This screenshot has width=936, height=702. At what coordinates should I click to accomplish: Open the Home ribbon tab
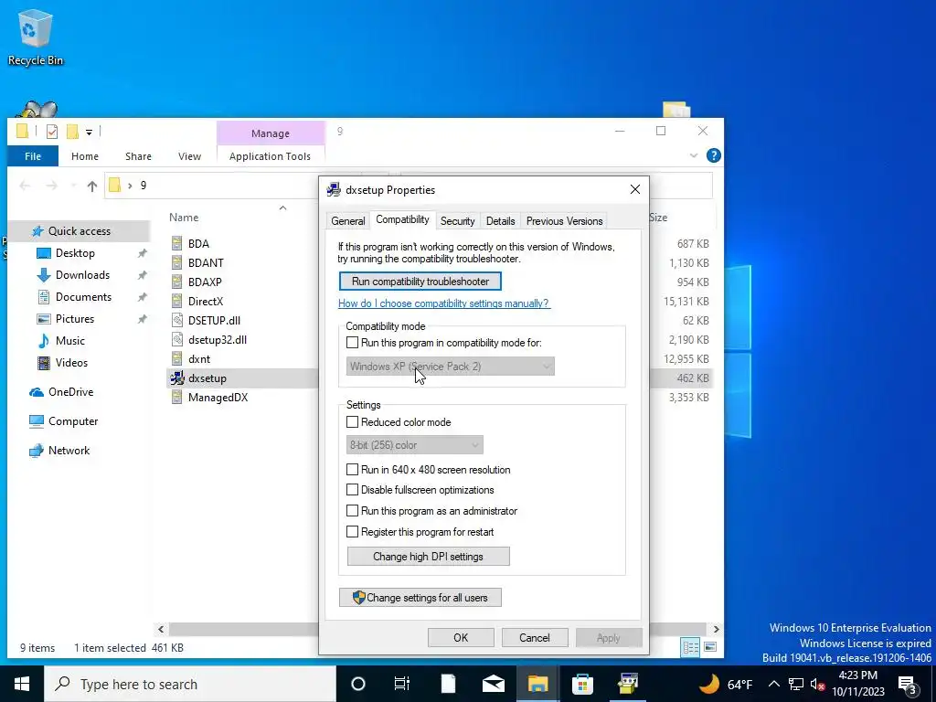[85, 156]
